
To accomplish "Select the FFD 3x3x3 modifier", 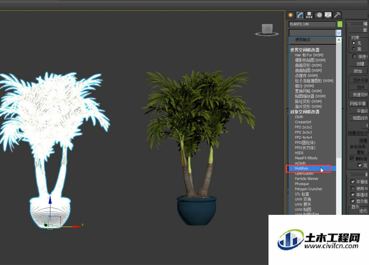I will (303, 132).
